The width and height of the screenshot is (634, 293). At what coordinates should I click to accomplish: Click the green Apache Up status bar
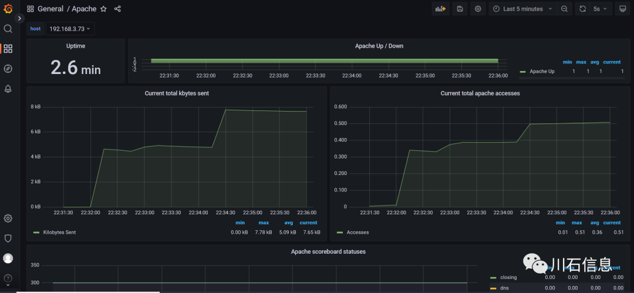324,60
